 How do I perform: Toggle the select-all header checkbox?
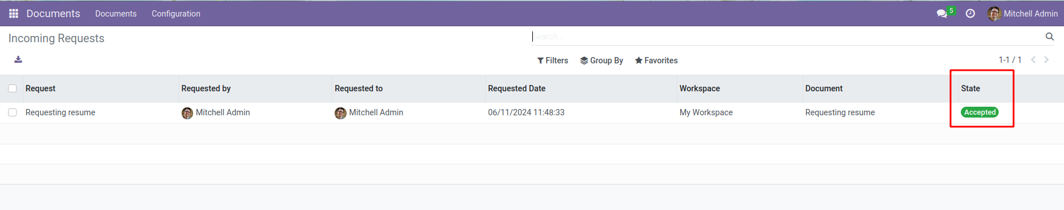[12, 88]
